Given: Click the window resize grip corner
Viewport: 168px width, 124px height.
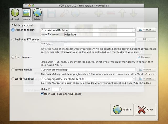Looking at the screenshot, I should [x=157, y=119].
